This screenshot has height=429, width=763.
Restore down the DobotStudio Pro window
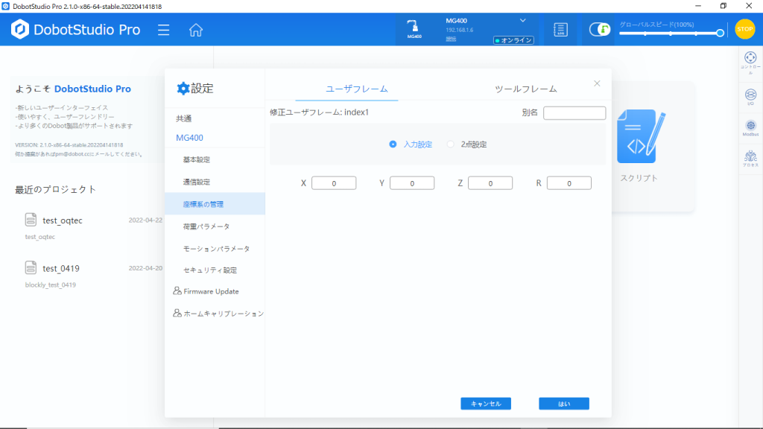[724, 6]
